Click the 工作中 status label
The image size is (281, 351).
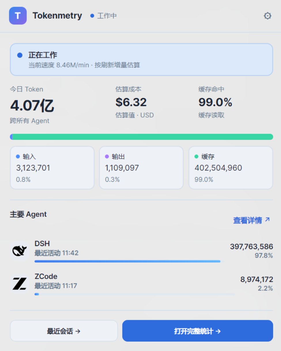coord(107,16)
